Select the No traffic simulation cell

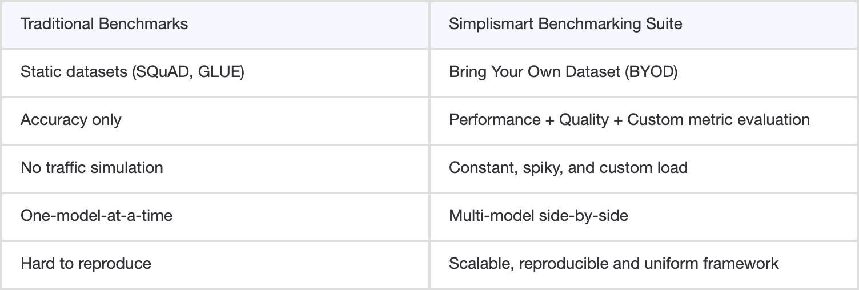[92, 168]
